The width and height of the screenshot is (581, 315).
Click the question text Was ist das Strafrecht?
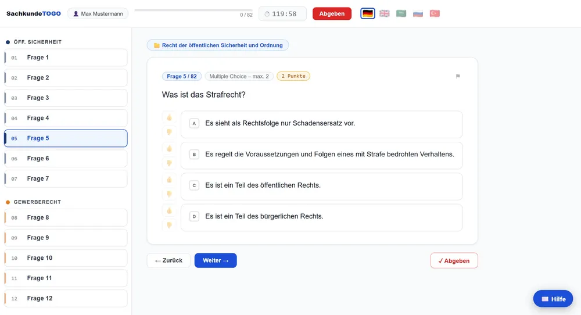tap(204, 95)
